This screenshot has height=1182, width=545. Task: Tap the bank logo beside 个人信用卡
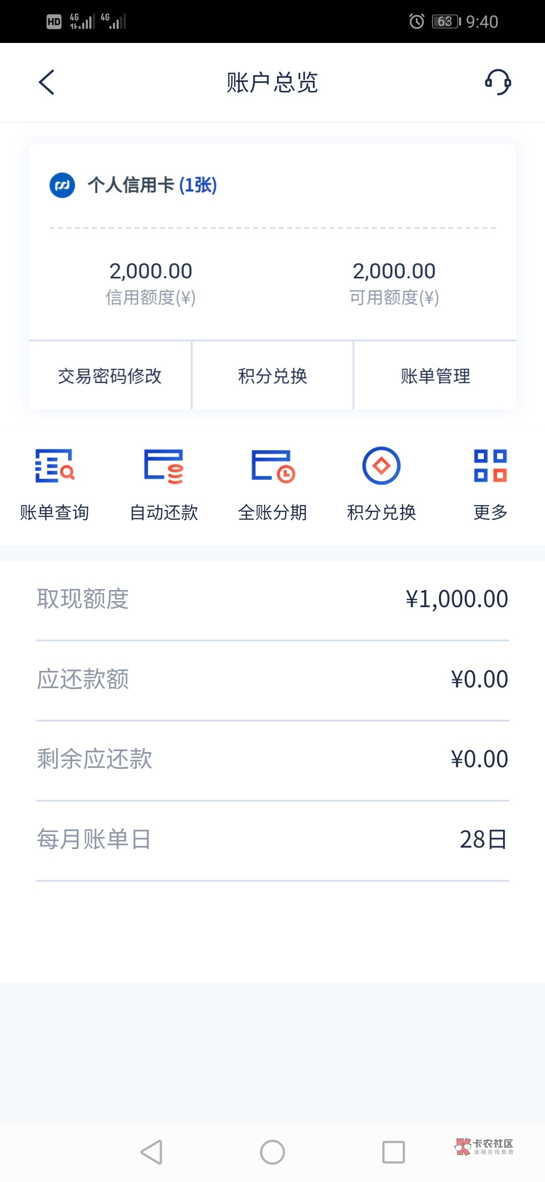click(62, 185)
